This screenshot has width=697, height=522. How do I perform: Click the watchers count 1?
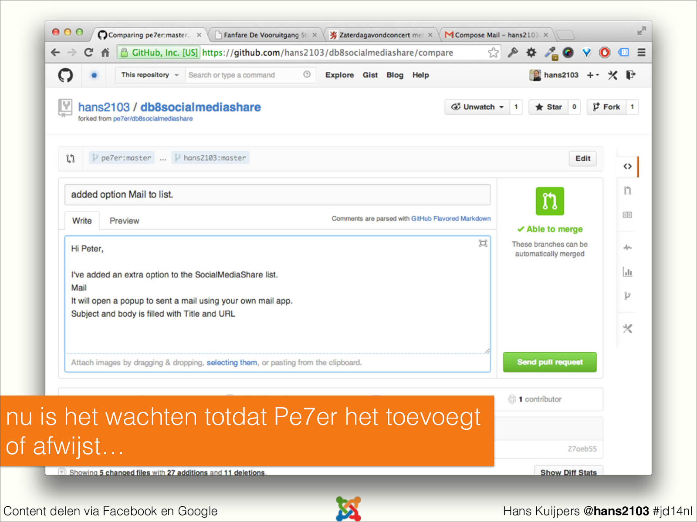click(x=516, y=107)
